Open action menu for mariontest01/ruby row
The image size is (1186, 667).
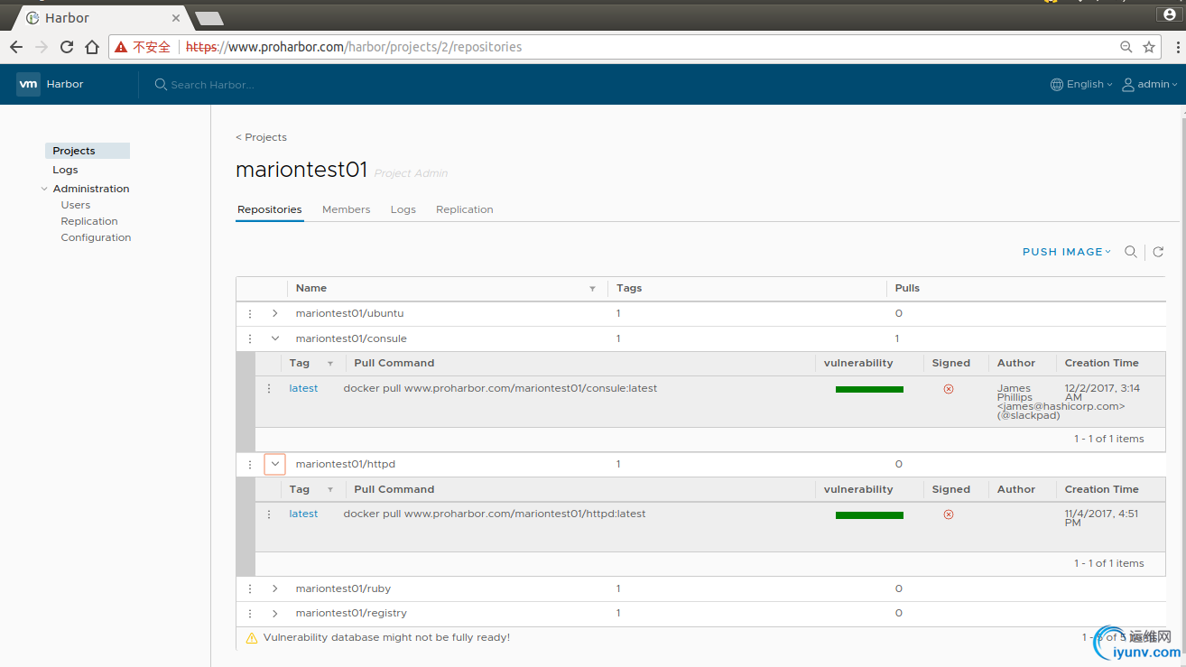[250, 589]
